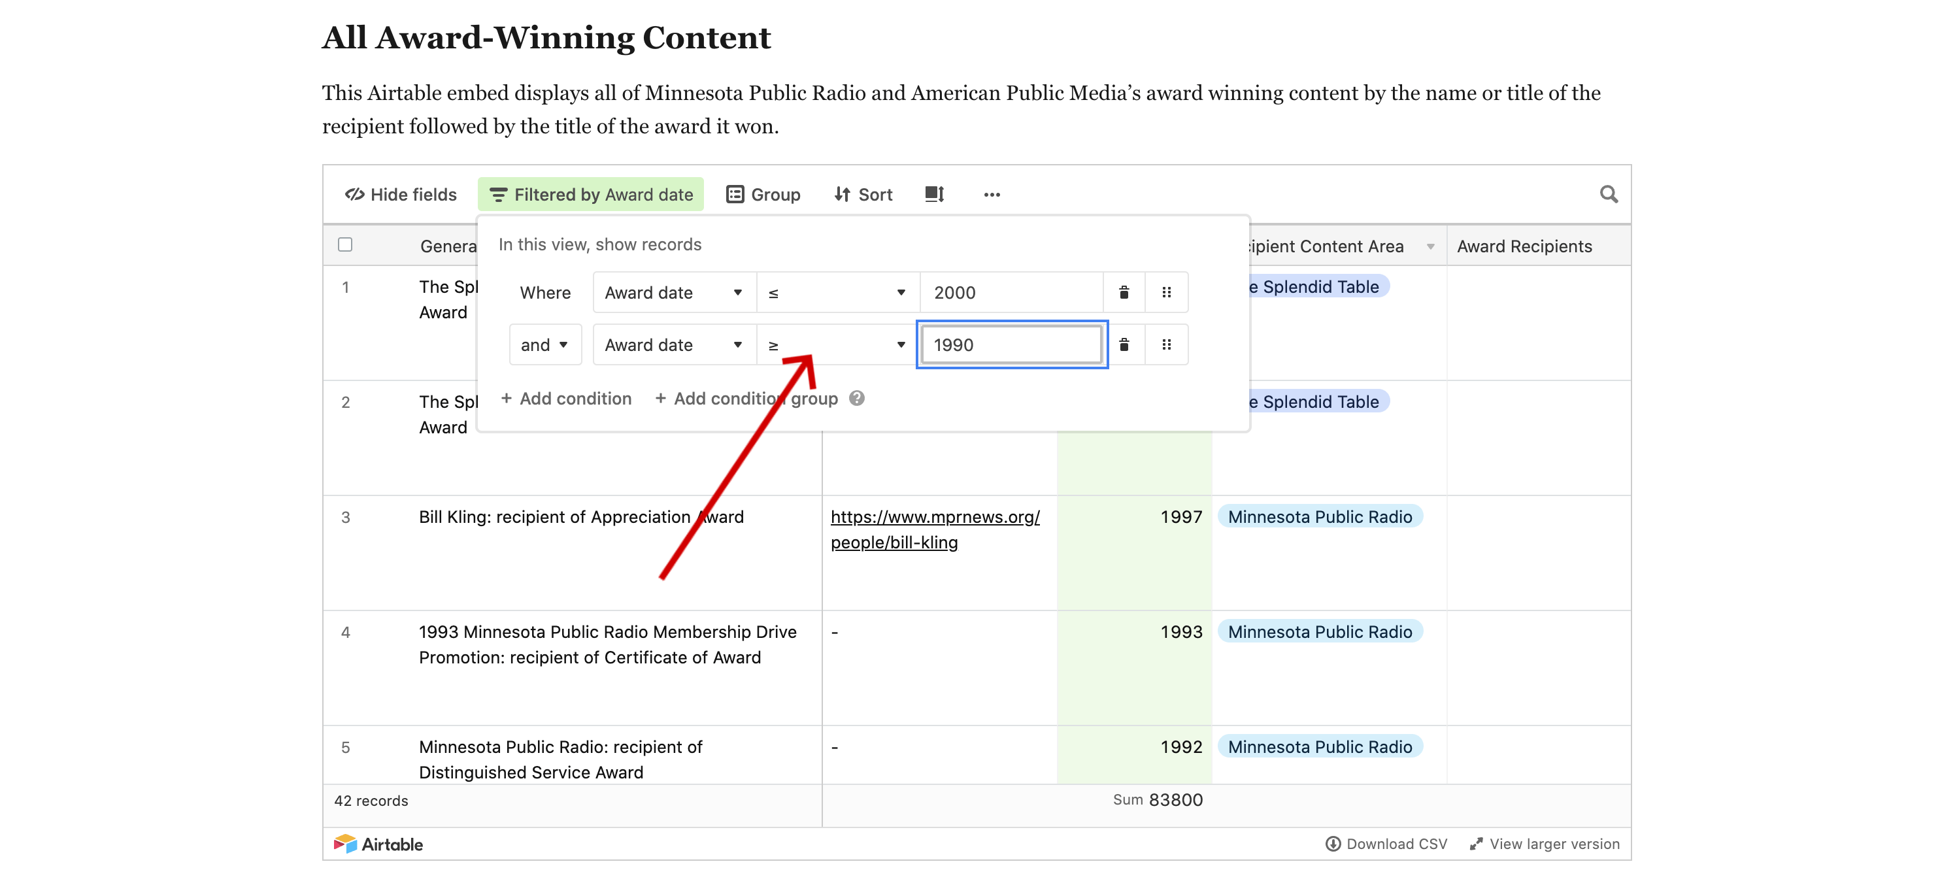Click the Minnesota Public Radio tag in row 3

coord(1320,516)
